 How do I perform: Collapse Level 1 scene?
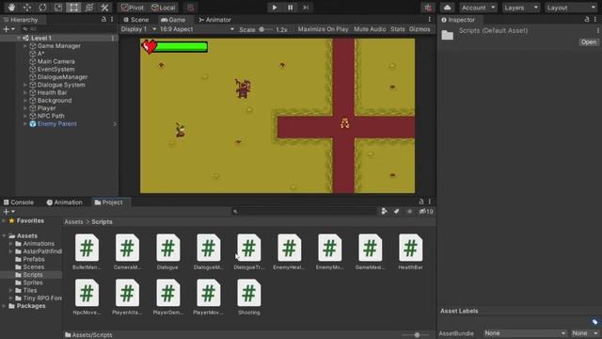[18, 38]
